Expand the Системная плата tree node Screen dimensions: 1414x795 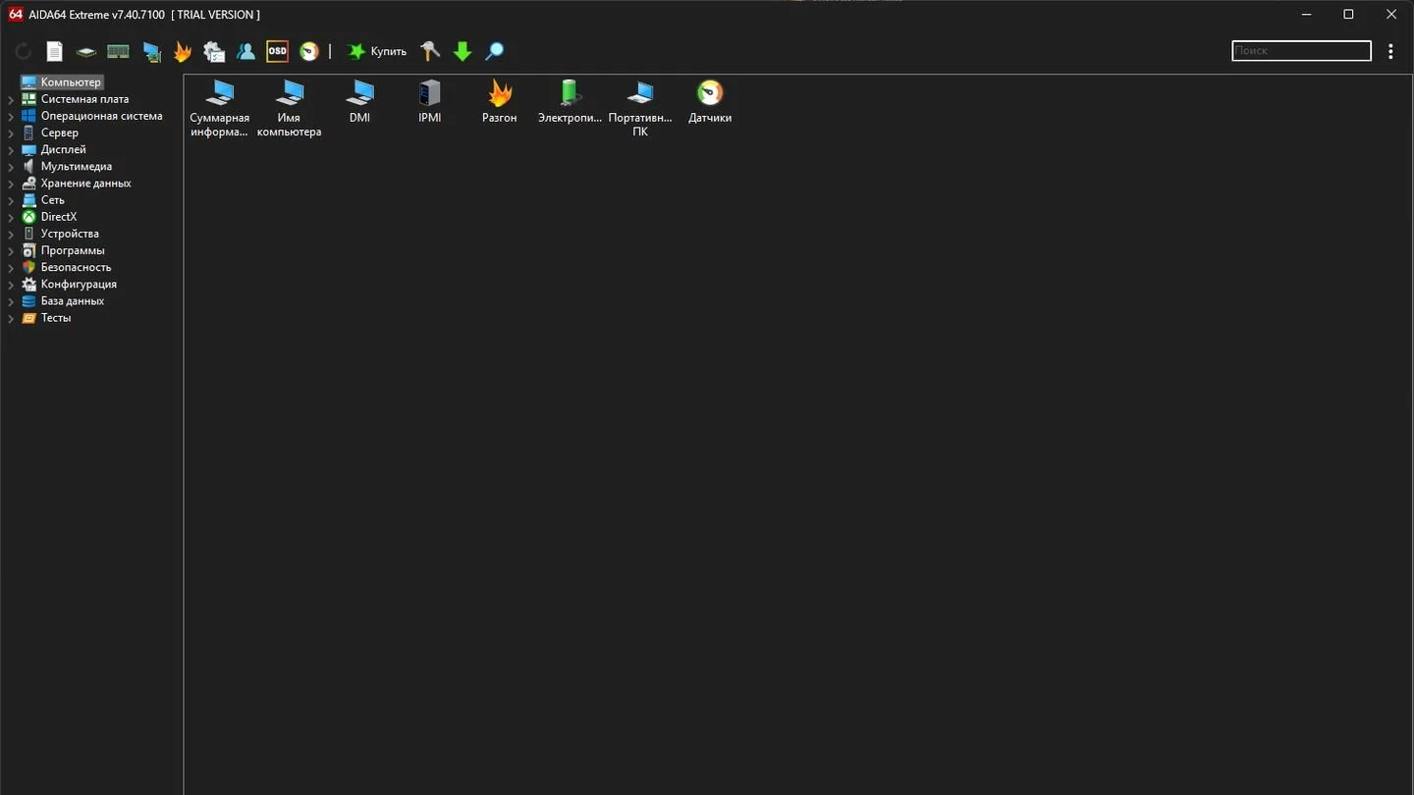(x=11, y=99)
